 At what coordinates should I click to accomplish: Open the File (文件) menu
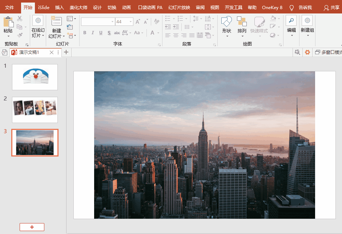(x=9, y=8)
